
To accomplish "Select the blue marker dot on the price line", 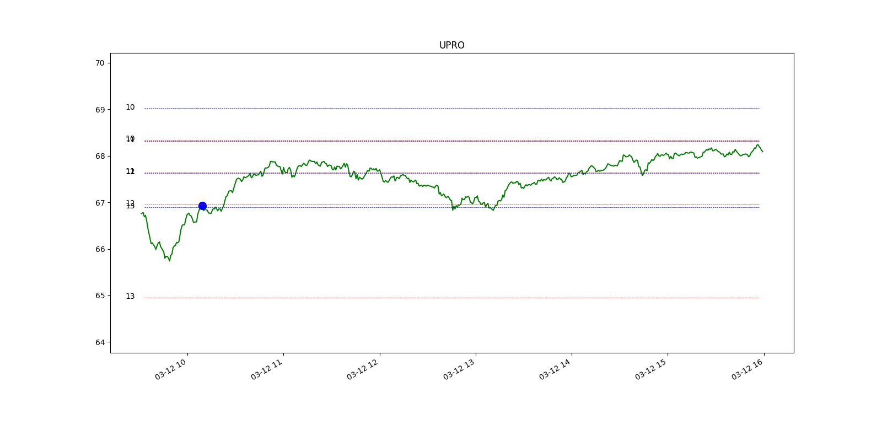I will click(202, 206).
